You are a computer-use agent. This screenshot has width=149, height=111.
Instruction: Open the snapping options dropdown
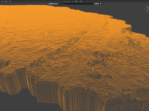(78, 2)
